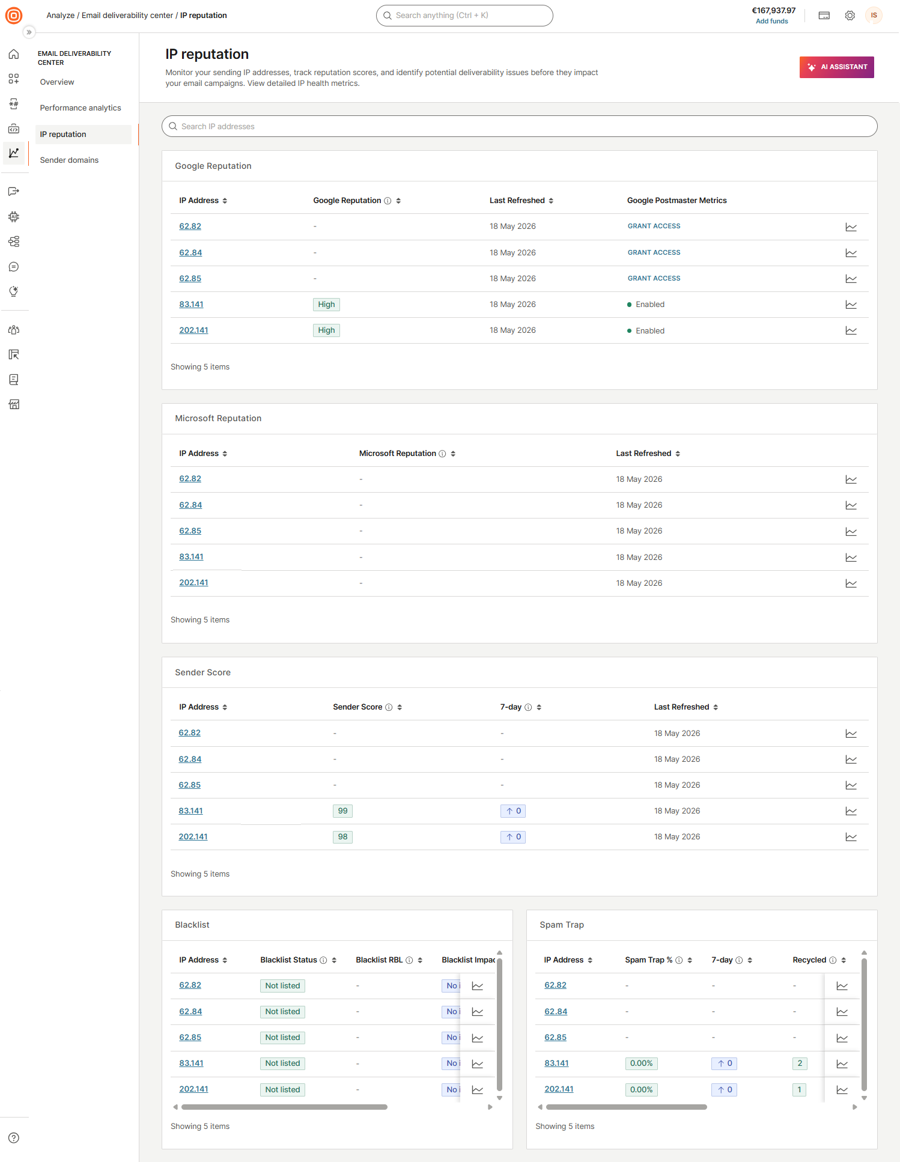The image size is (900, 1162).
Task: Open the Microsoft Reputation chart for 62.84
Action: [851, 505]
